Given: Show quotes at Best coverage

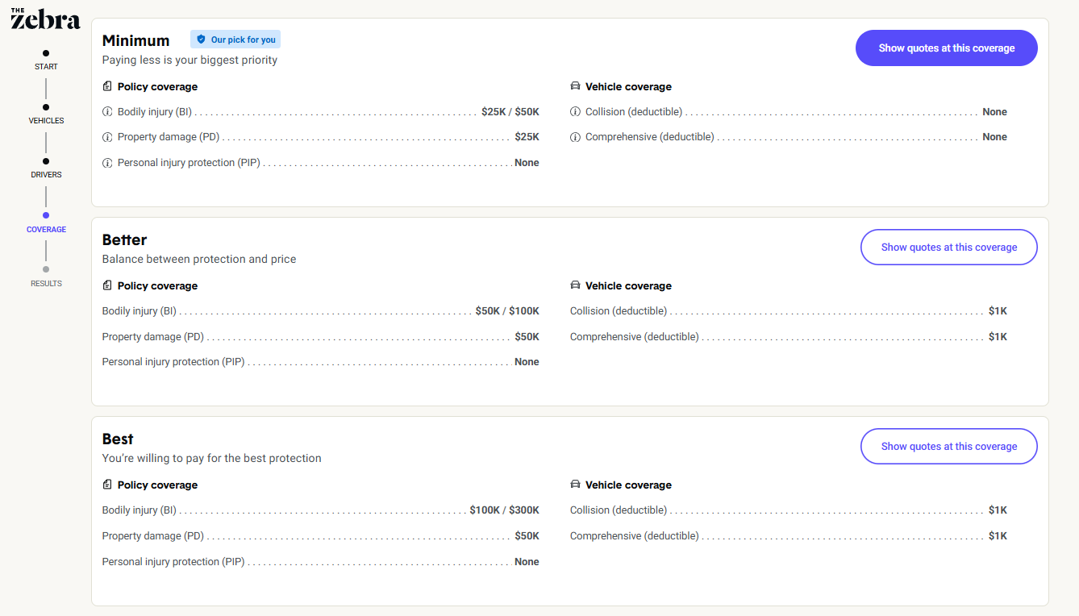Looking at the screenshot, I should (948, 447).
